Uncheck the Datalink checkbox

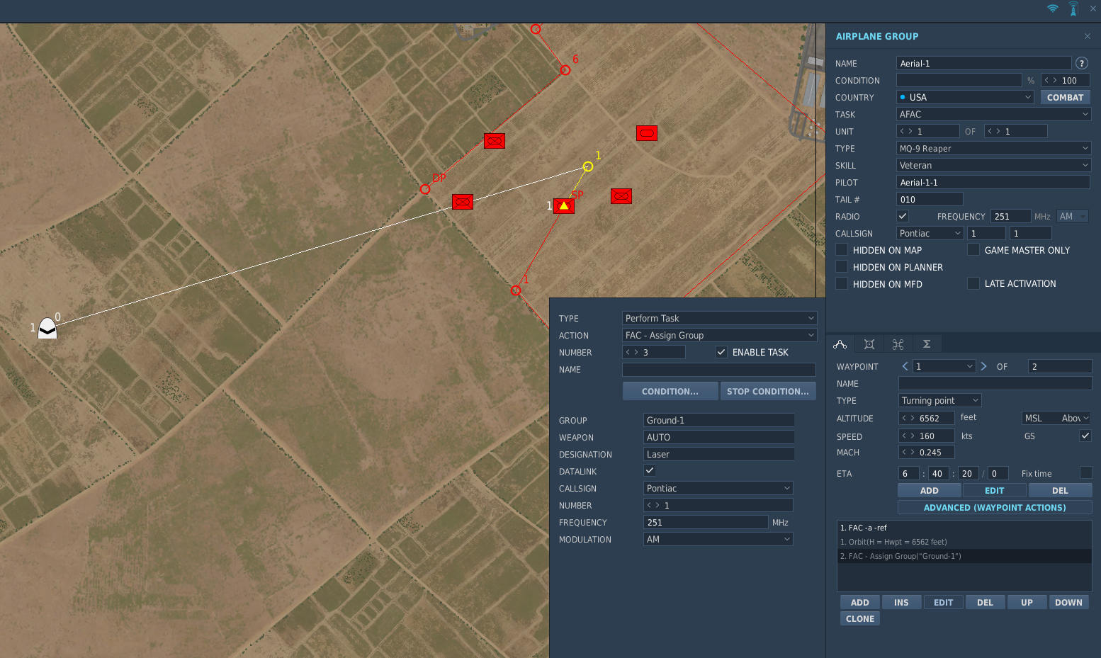click(x=650, y=470)
